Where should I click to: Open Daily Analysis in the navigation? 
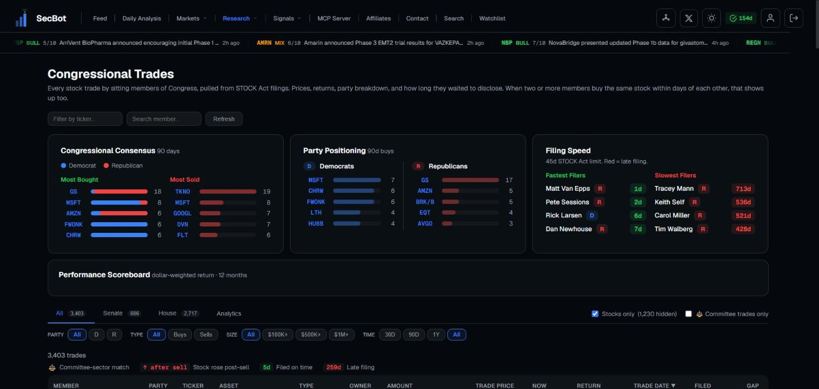point(141,18)
